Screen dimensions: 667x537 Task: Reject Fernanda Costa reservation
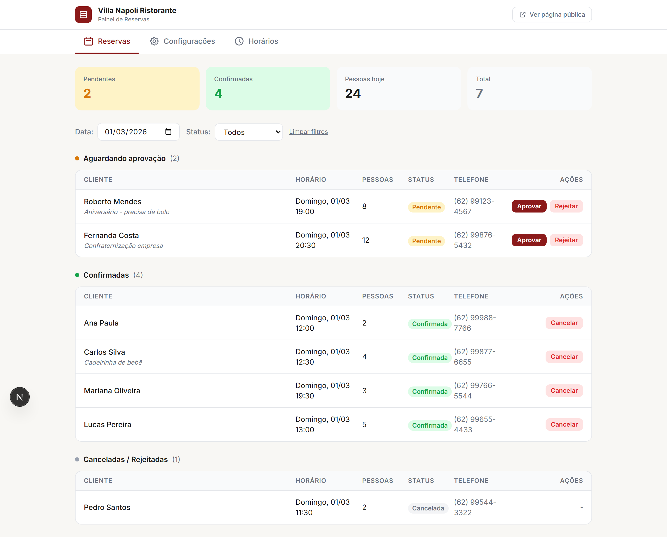[x=566, y=240]
